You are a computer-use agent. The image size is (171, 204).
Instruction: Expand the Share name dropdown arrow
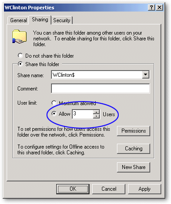pos(146,75)
